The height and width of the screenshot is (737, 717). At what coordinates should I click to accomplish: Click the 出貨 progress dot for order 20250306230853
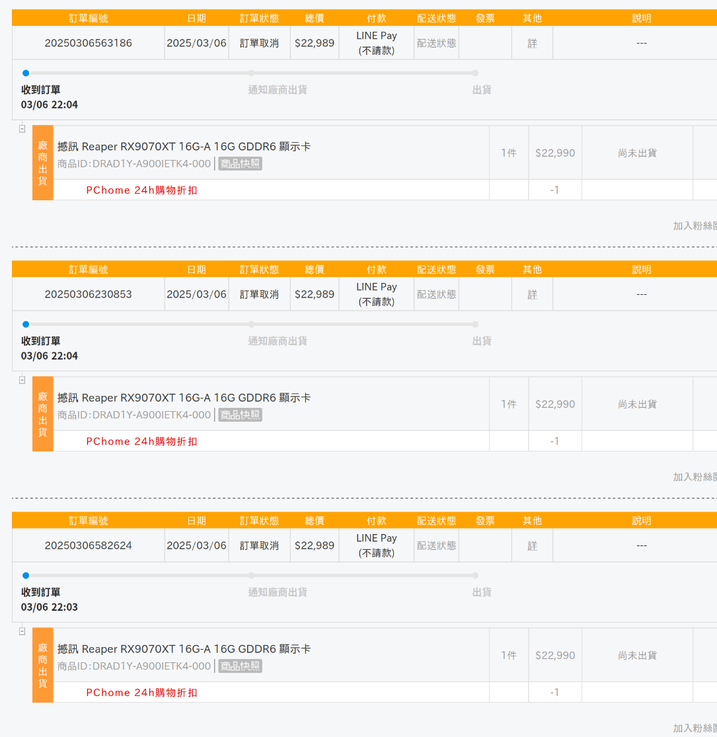coord(476,325)
